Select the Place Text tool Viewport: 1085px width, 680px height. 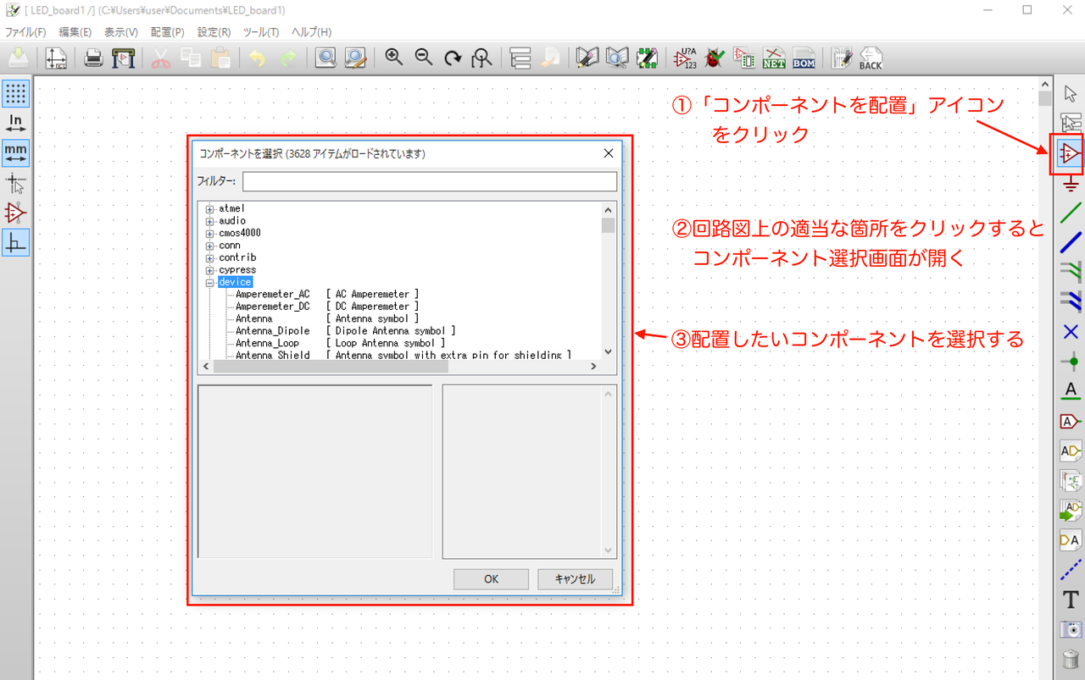pos(1070,600)
